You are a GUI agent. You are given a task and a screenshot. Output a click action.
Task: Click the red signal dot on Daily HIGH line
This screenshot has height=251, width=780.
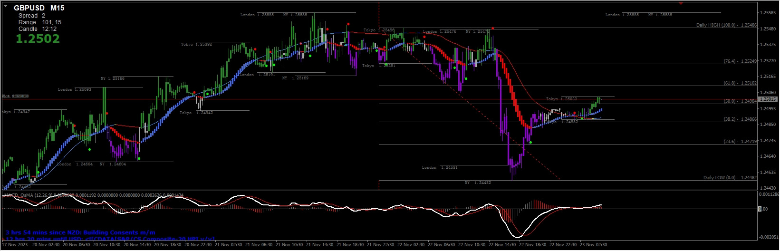click(x=493, y=28)
